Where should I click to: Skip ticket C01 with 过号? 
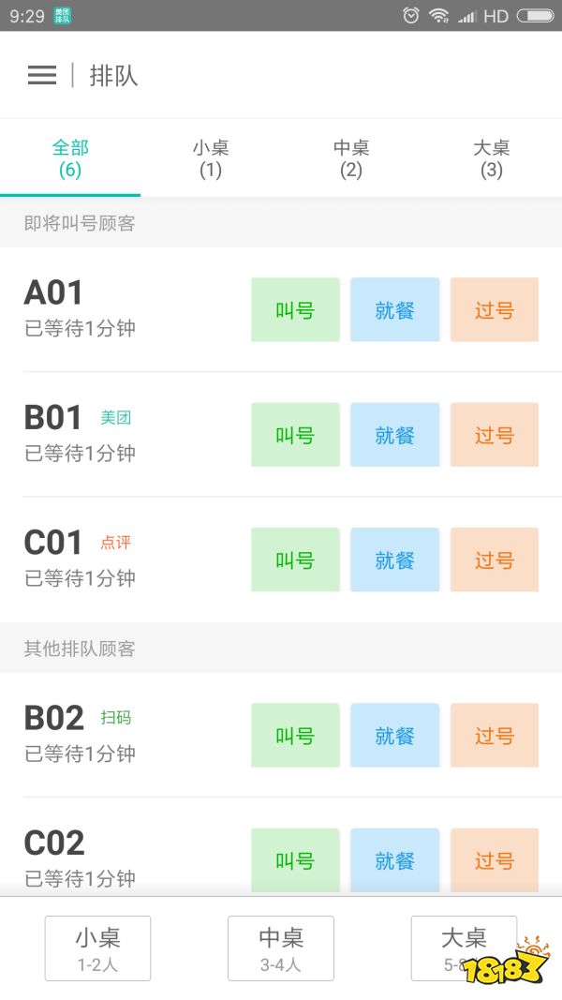coord(494,560)
